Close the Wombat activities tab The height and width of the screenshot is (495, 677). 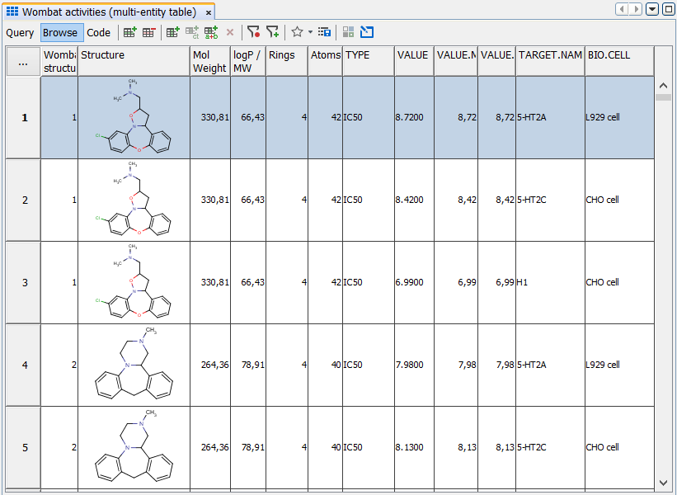209,13
